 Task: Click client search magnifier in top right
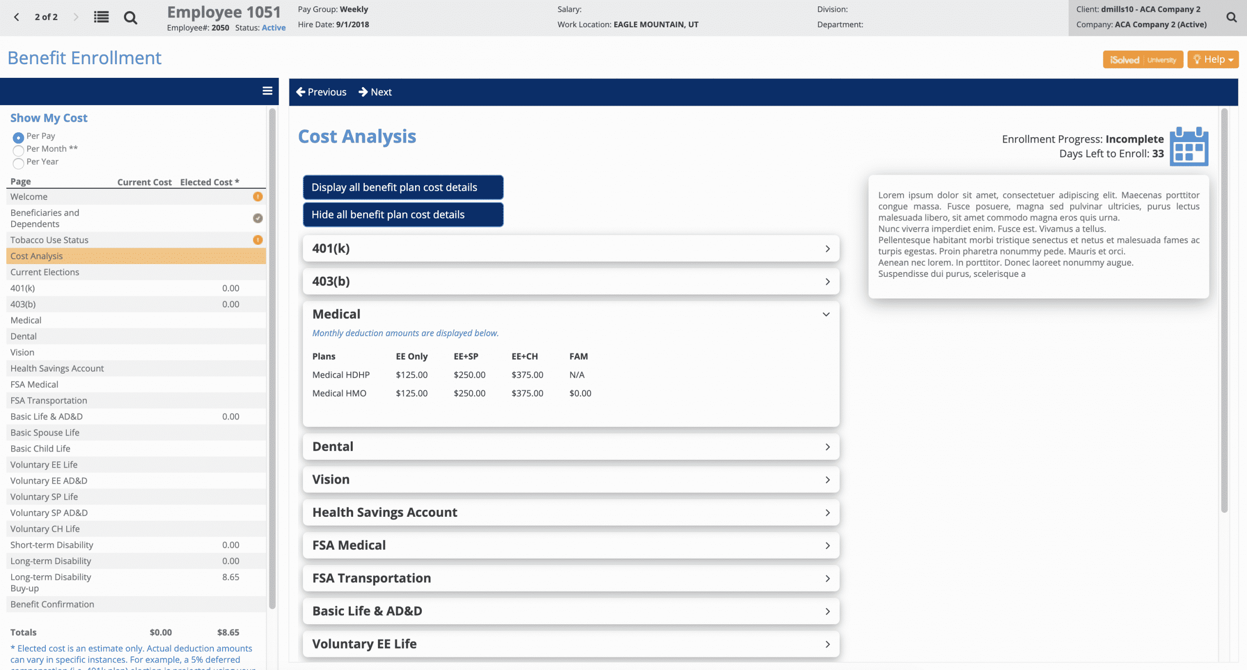pyautogui.click(x=1231, y=18)
